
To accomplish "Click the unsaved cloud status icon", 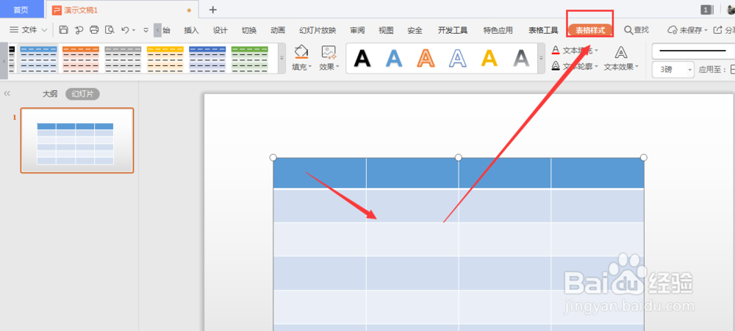I will point(673,30).
